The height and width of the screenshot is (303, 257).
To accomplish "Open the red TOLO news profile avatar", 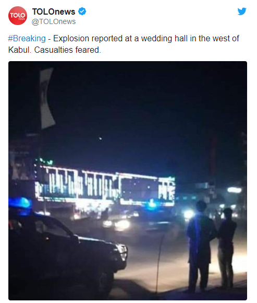I will tap(18, 16).
